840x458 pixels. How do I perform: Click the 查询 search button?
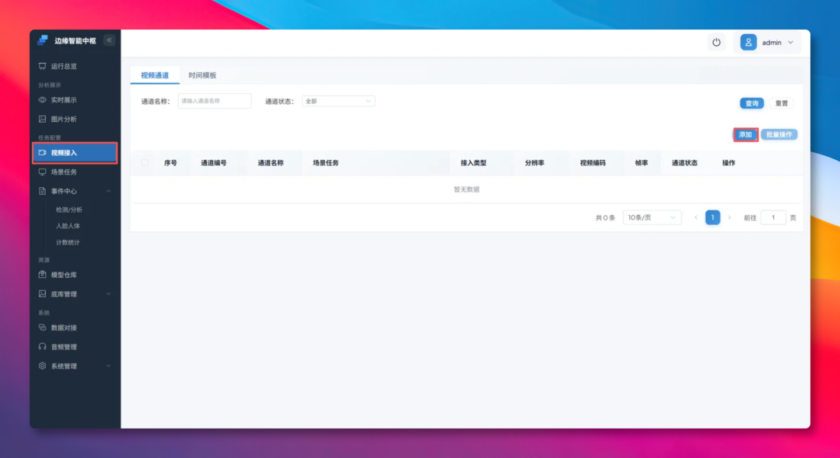tap(752, 103)
